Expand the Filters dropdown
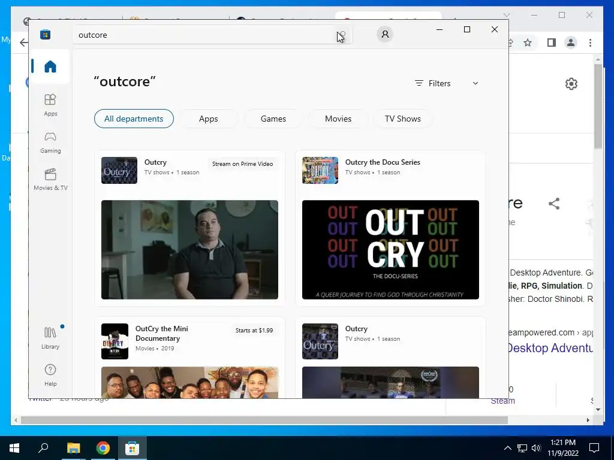Image resolution: width=614 pixels, height=460 pixels. pyautogui.click(x=447, y=83)
